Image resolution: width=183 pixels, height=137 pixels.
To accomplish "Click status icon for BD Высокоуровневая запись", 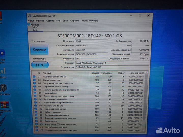I will coord(36,115).
